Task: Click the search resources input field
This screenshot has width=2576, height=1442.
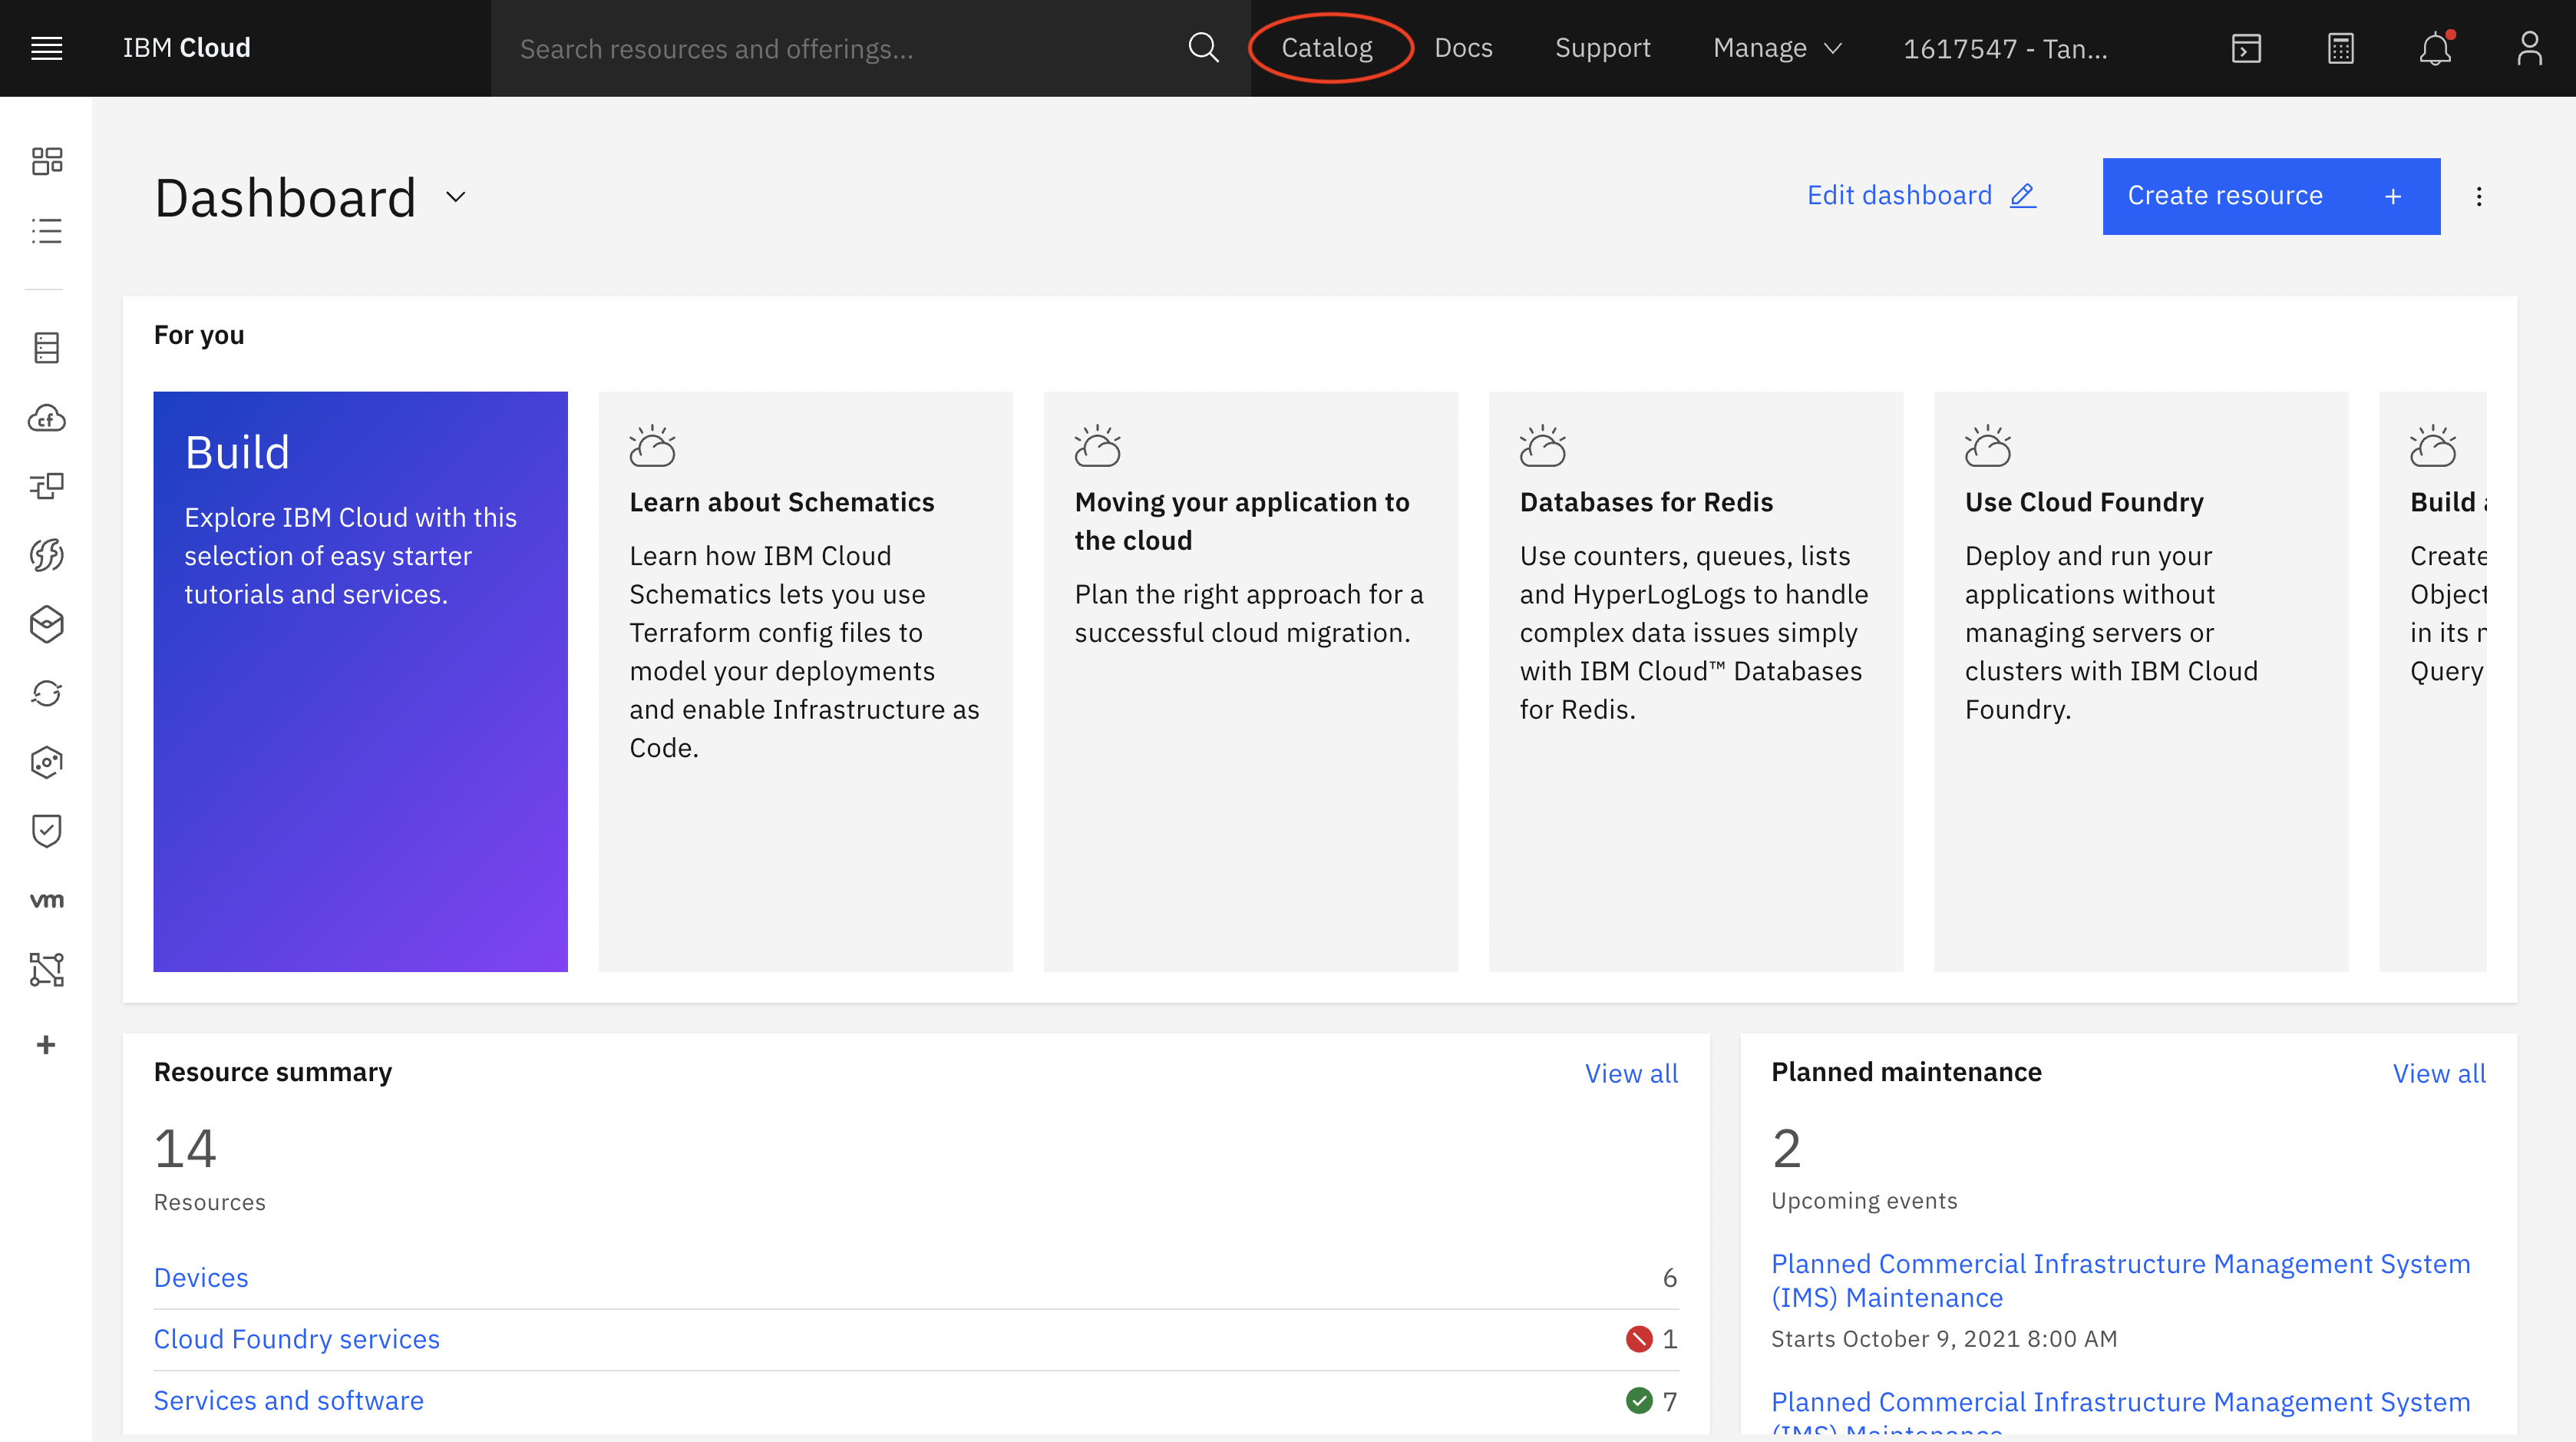Action: [x=840, y=48]
